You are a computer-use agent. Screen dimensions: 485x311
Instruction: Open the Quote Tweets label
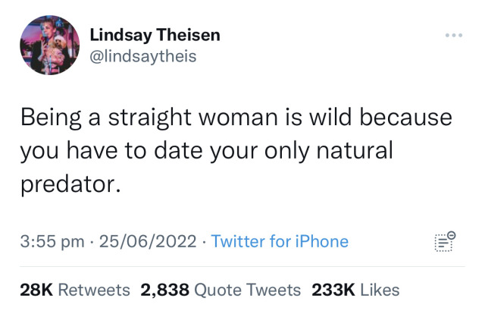tap(247, 290)
